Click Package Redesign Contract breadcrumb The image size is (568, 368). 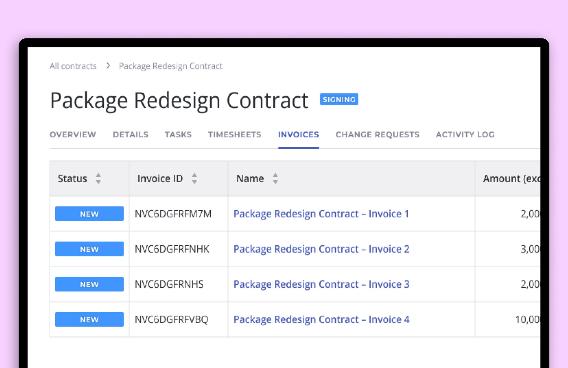point(170,66)
